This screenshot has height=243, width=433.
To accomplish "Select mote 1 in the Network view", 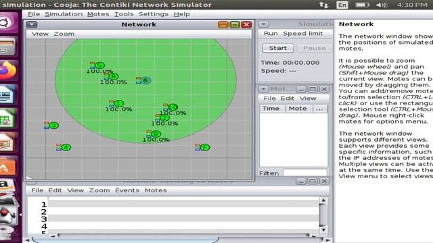I will 118,103.
